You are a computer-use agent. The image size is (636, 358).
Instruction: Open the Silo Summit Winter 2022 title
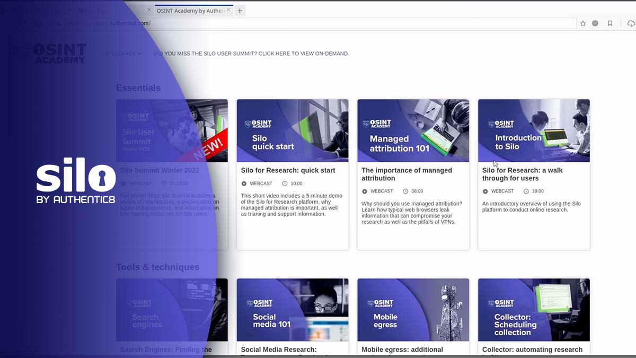(160, 170)
